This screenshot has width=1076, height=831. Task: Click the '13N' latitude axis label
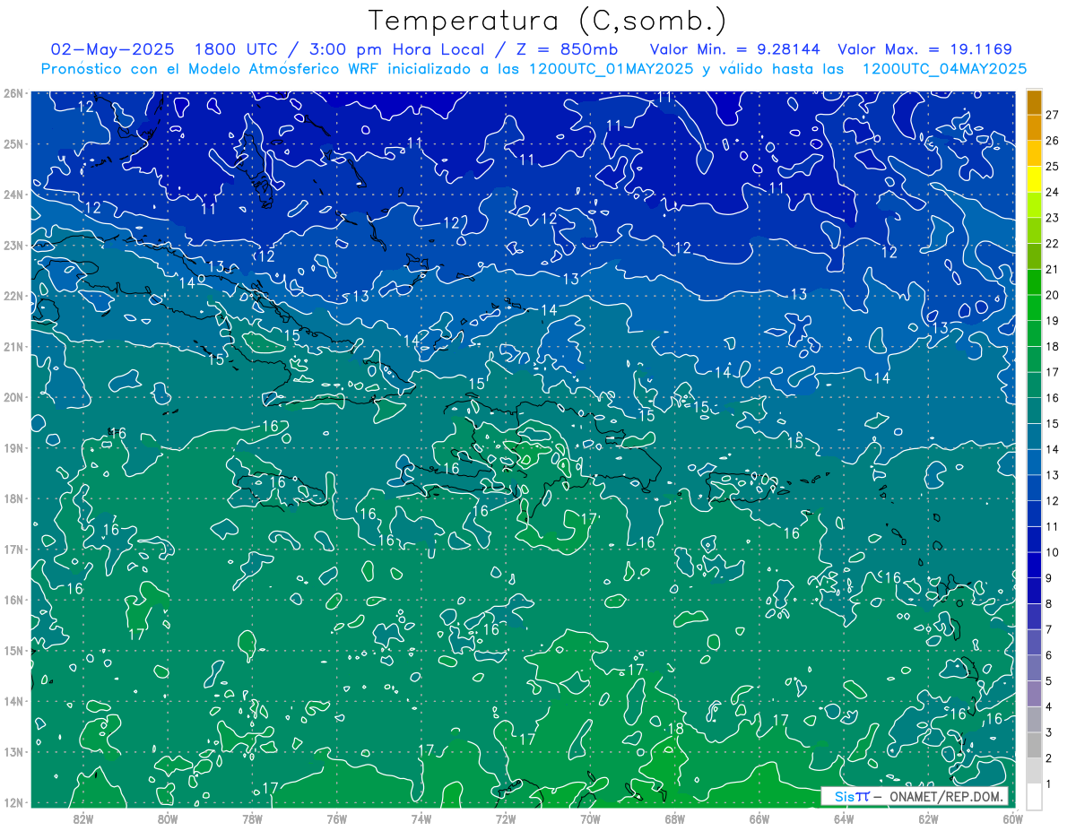[13, 751]
